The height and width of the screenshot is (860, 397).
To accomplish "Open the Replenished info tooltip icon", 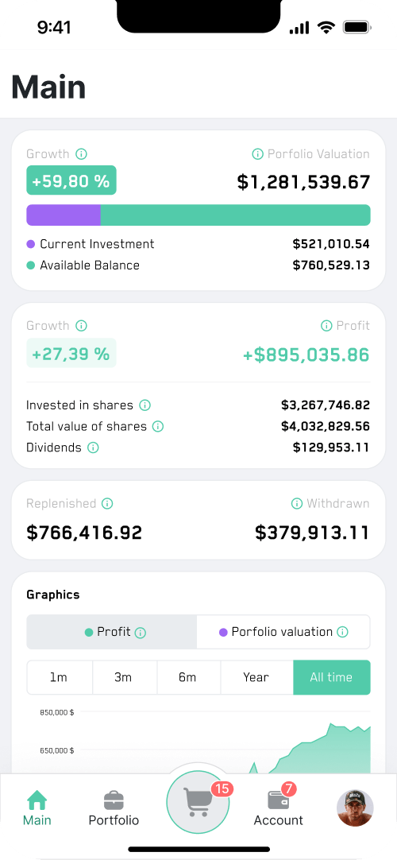I will (107, 503).
